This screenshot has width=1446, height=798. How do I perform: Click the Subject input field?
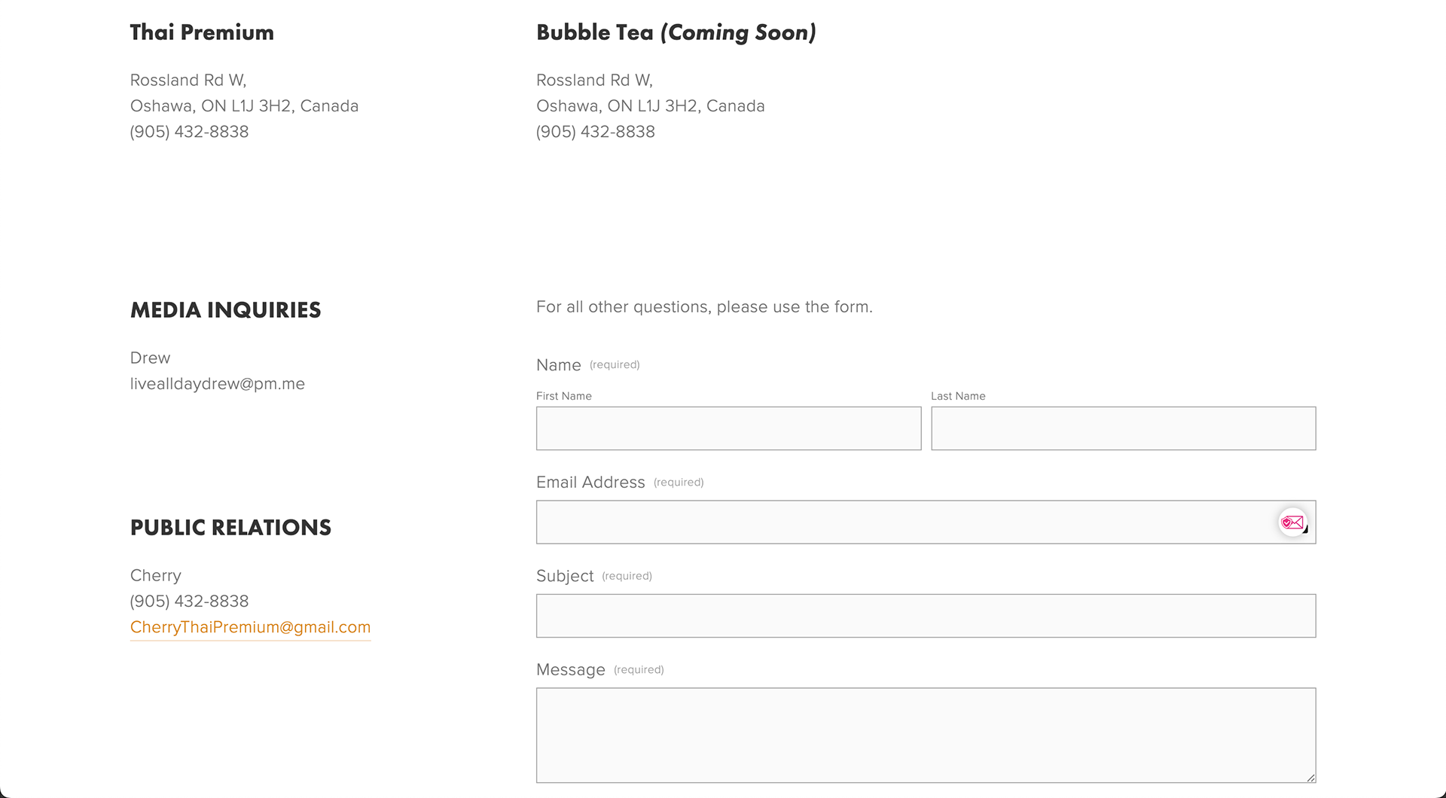(x=926, y=616)
